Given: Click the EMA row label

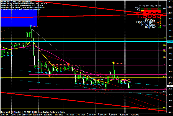Looking at the screenshot, I should (x=138, y=10).
